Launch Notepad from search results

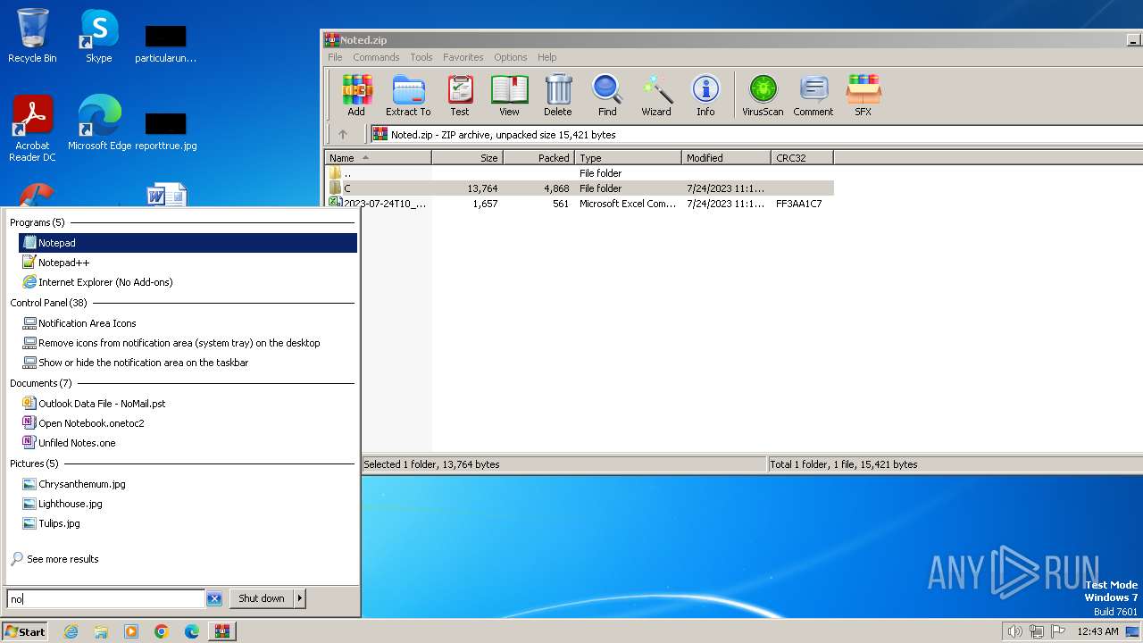pyautogui.click(x=188, y=243)
